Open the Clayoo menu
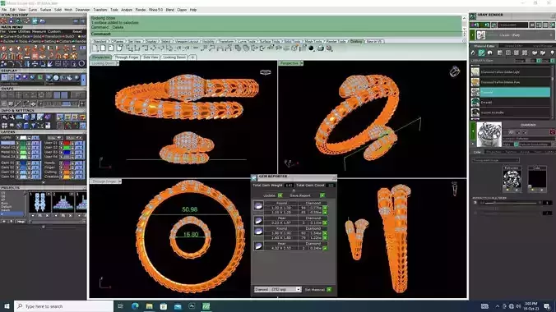Image resolution: width=556 pixels, height=312 pixels. (182, 10)
